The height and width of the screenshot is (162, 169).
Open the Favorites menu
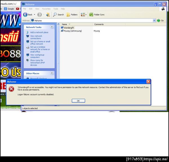click(x=46, y=9)
